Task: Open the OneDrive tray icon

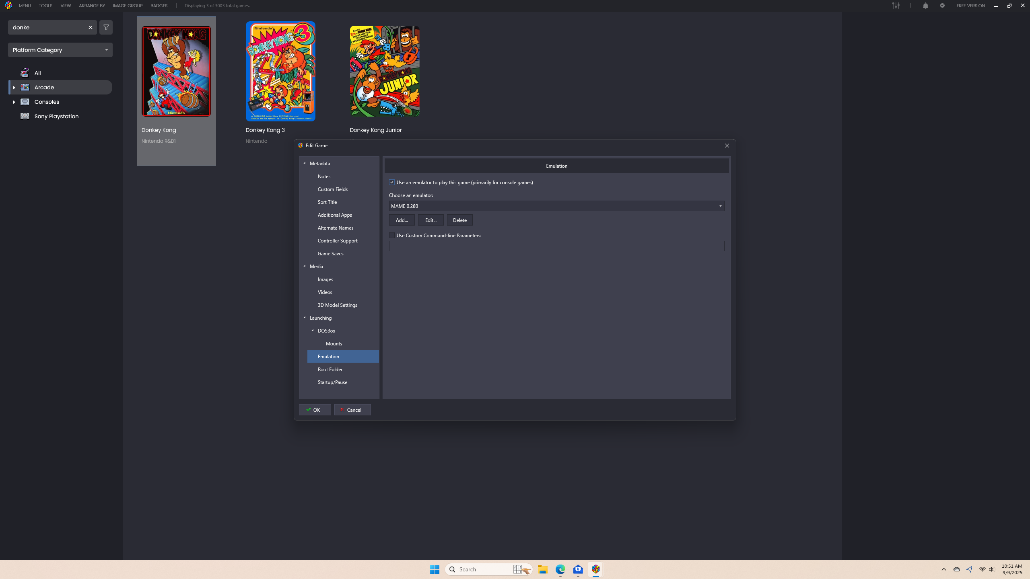Action: 957,569
